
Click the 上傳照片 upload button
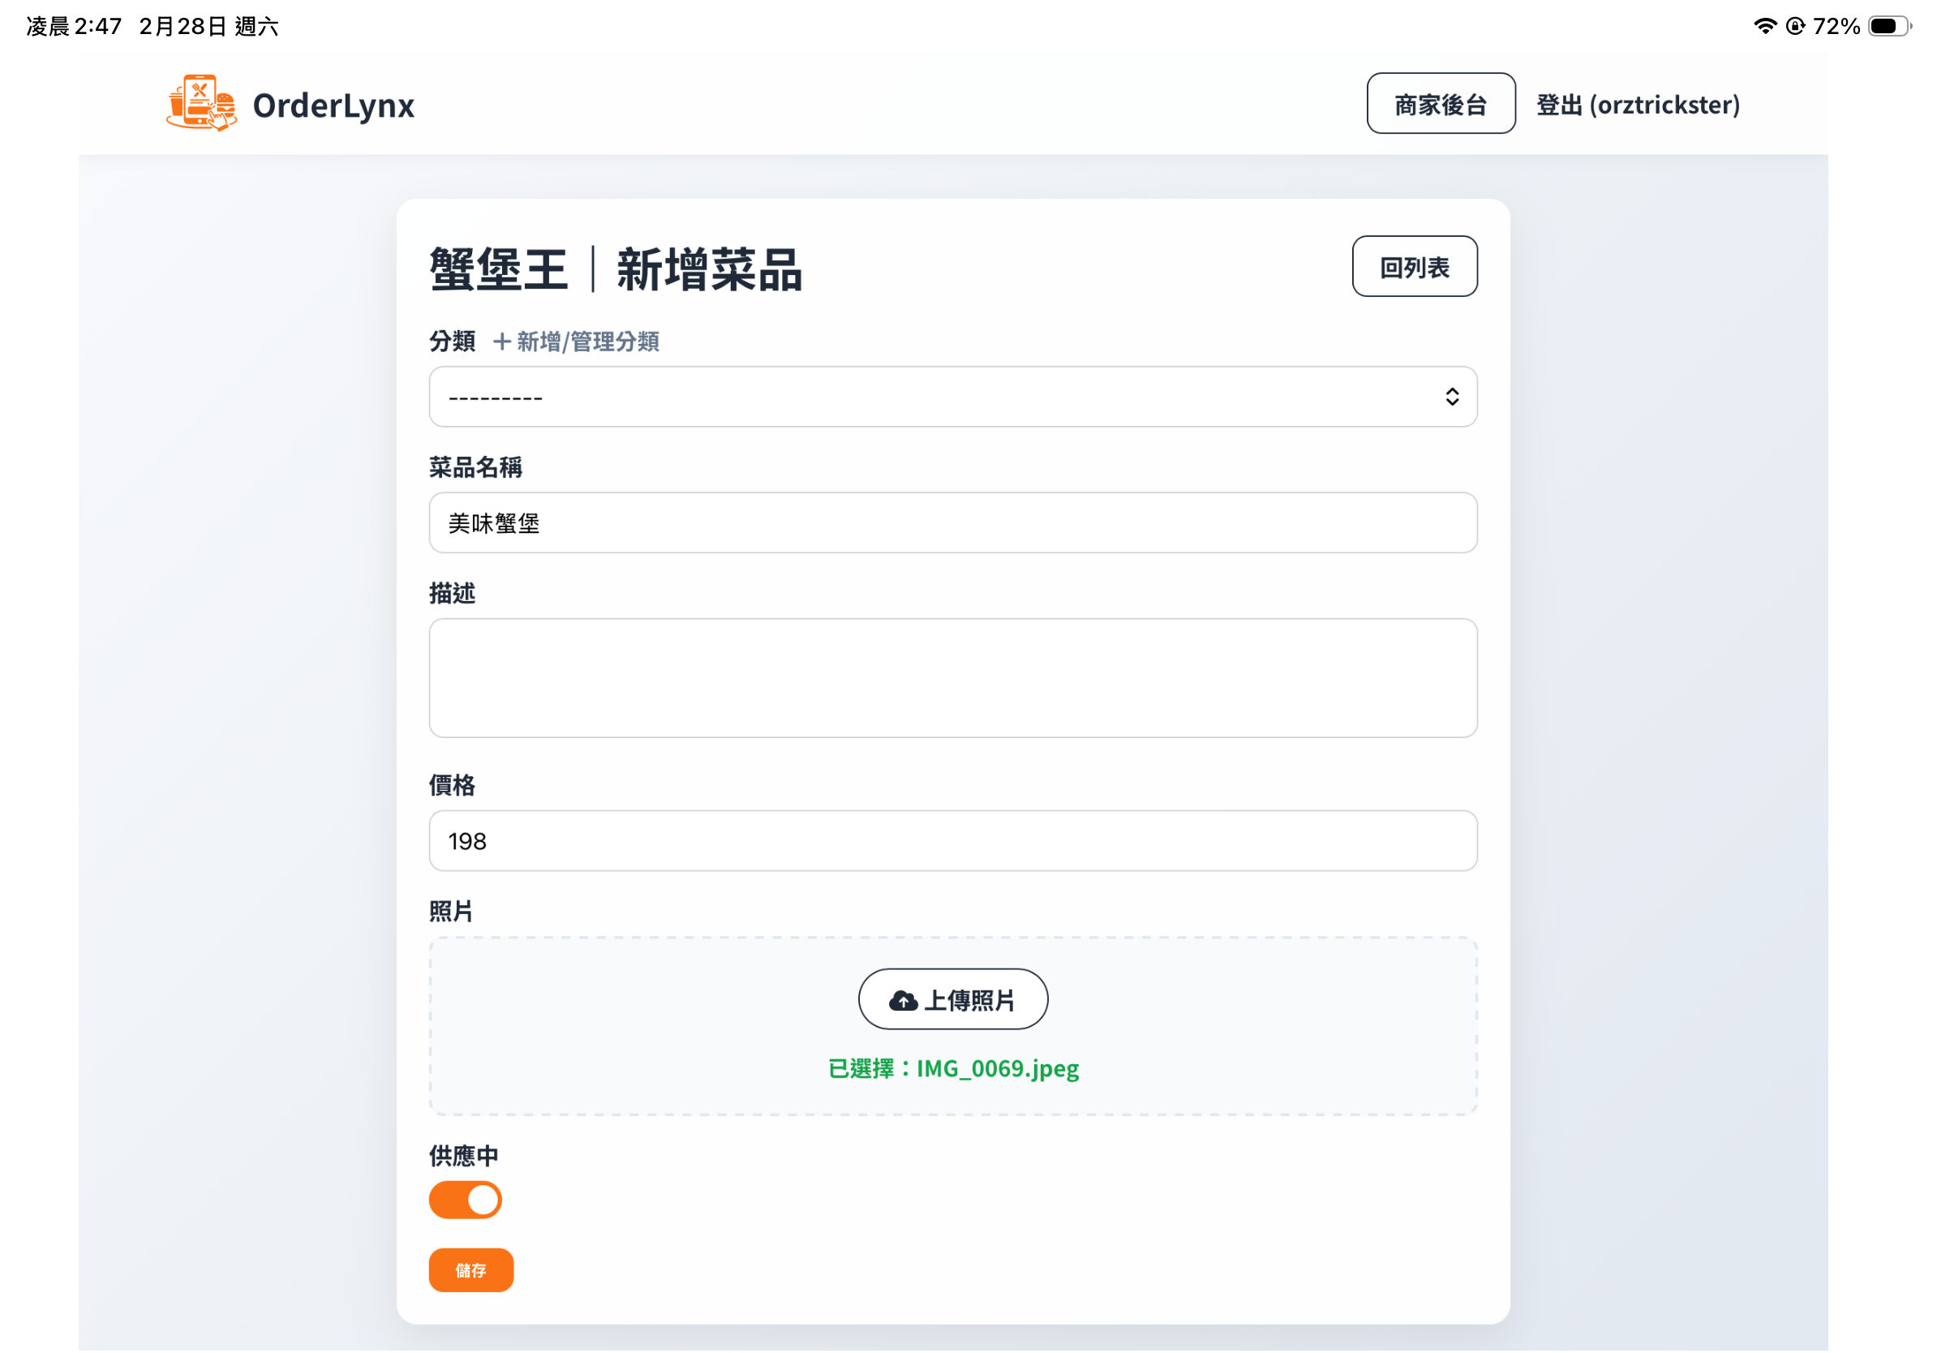coord(952,999)
